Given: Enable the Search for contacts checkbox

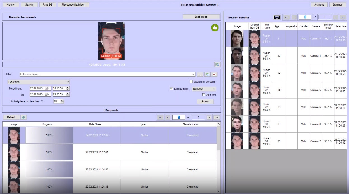Looking at the screenshot, I should (191, 82).
